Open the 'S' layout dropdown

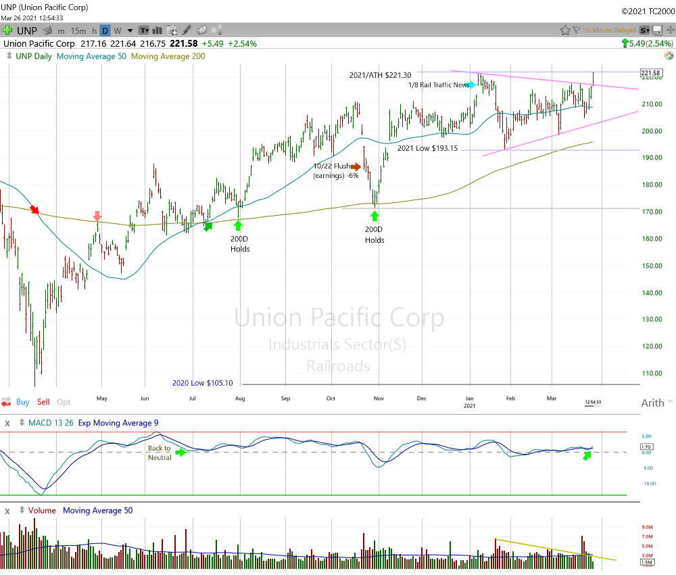click(644, 30)
